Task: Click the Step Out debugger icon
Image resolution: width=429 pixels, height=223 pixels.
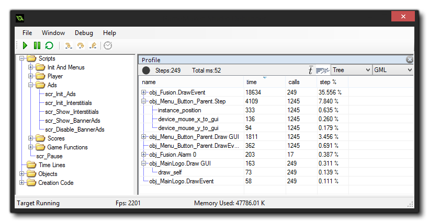Action: point(93,46)
